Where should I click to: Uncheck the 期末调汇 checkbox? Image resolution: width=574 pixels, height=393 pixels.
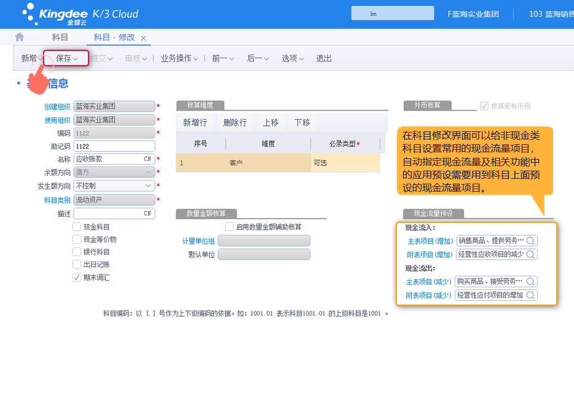tap(76, 278)
